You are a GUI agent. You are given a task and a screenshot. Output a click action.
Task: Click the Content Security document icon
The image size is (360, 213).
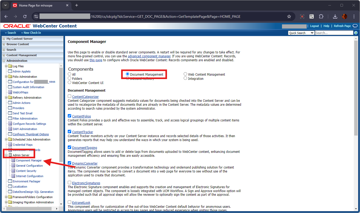point(13,171)
